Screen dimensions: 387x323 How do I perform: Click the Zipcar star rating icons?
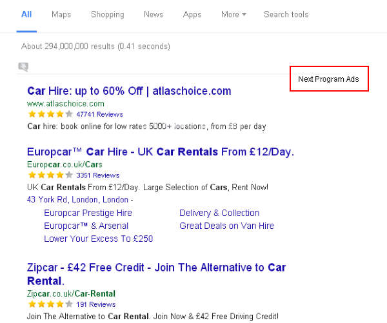50,304
